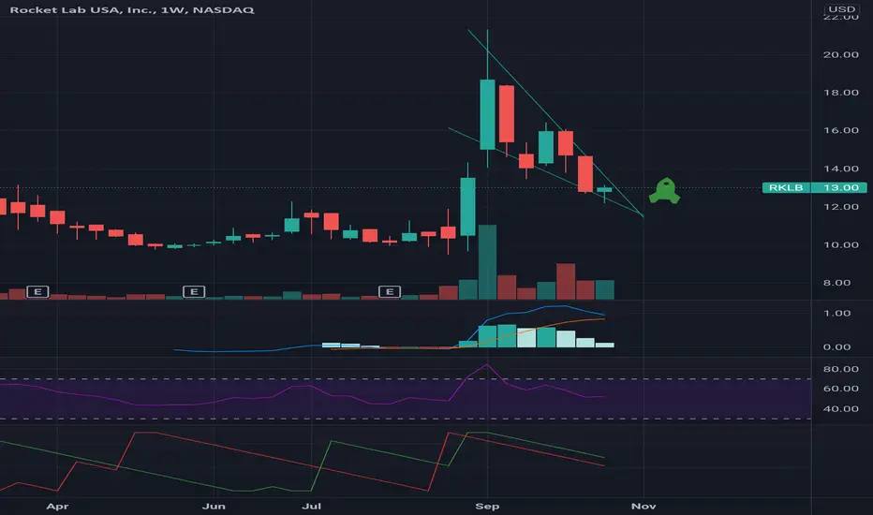
Task: Click the 40.00 RSI axis label
Action: (x=841, y=408)
